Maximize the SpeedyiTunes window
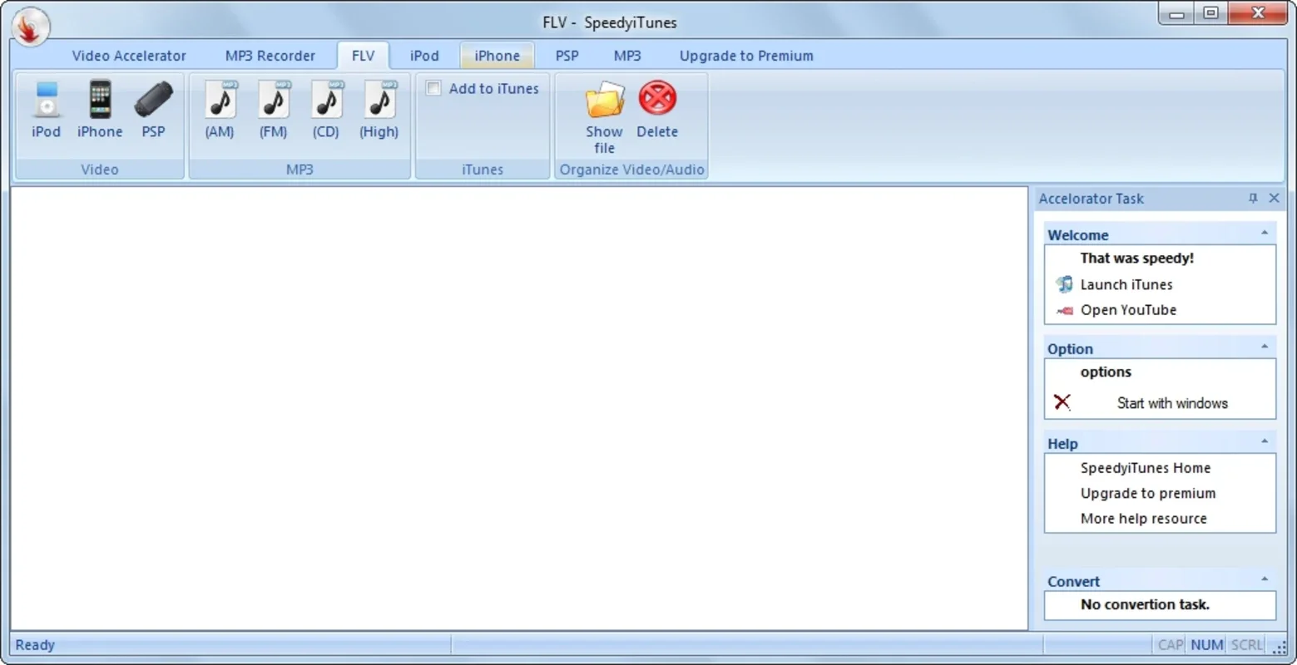Image resolution: width=1297 pixels, height=665 pixels. point(1211,13)
